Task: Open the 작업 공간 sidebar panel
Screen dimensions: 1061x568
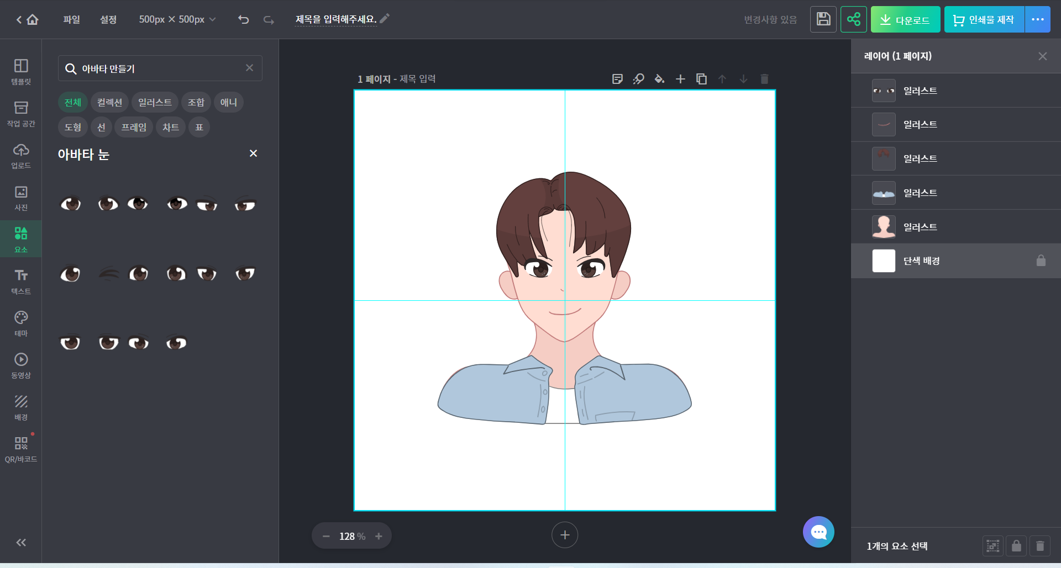Action: click(x=21, y=114)
